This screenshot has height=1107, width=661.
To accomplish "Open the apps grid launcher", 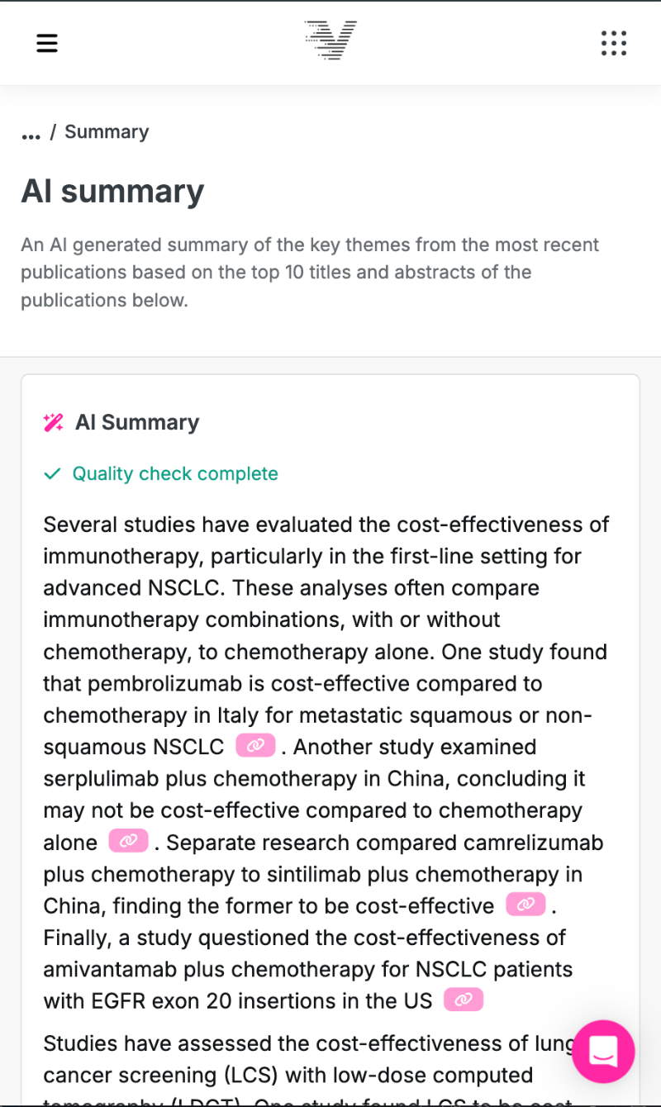I will (613, 43).
